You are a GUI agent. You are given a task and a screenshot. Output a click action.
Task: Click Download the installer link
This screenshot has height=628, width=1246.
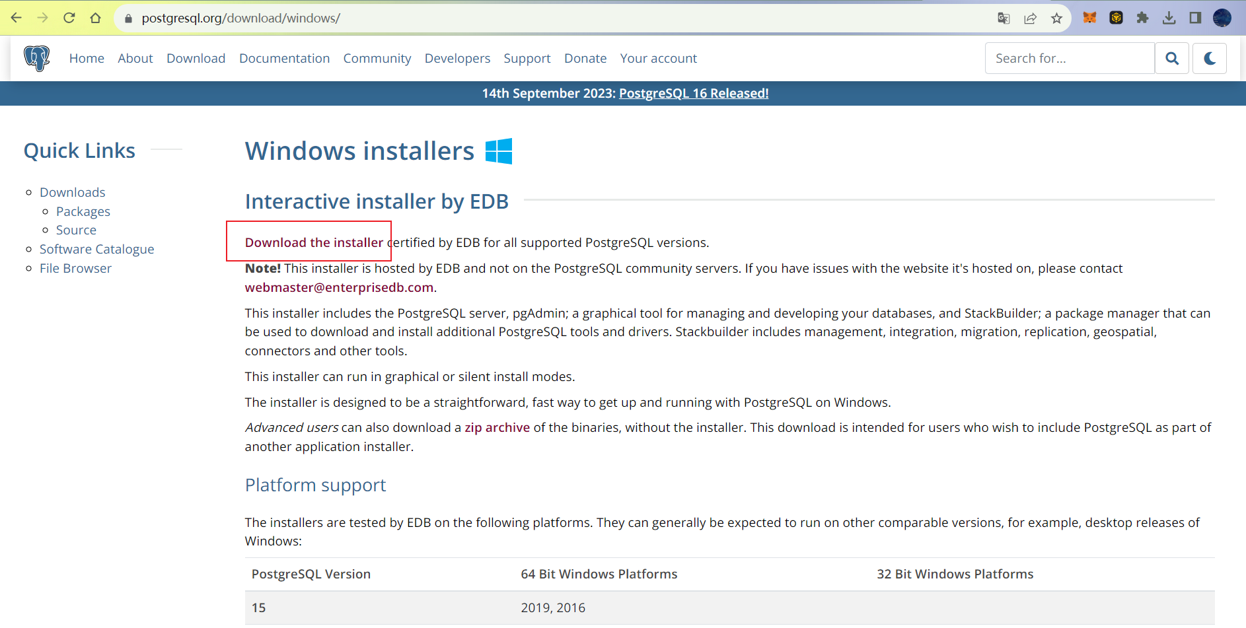314,242
